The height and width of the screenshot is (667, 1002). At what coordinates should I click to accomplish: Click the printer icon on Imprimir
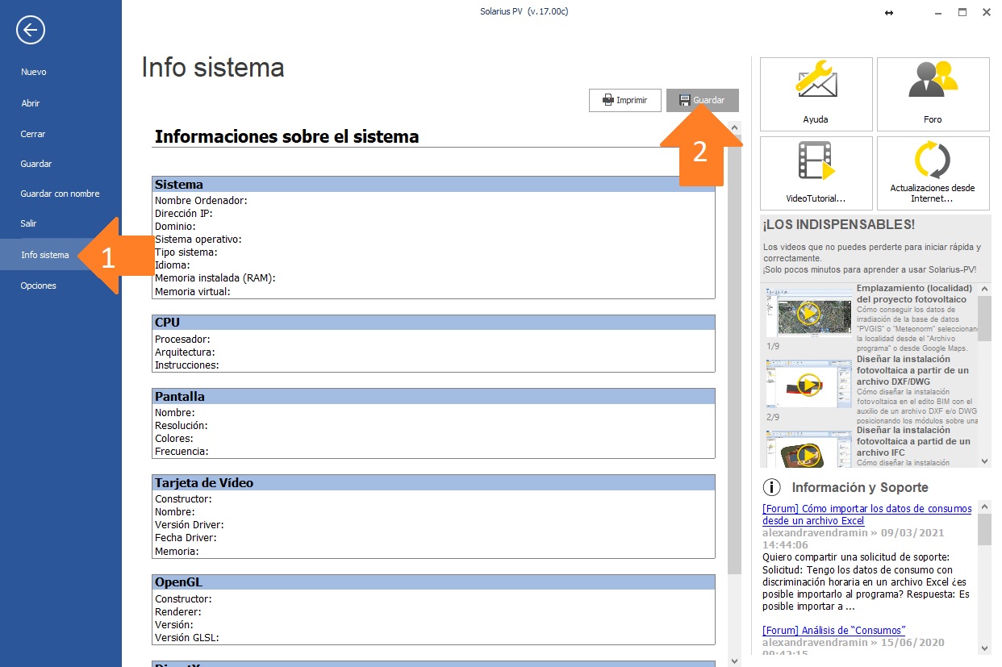[607, 100]
